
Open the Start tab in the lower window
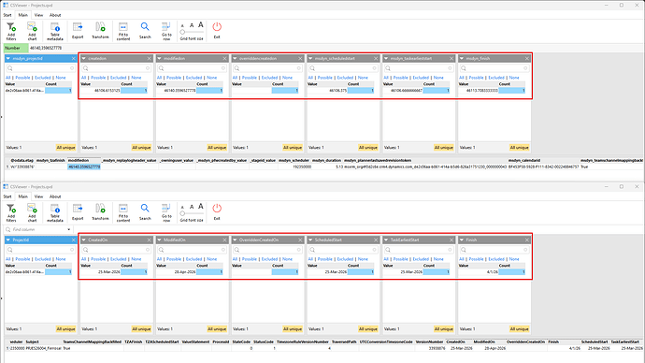tap(7, 196)
